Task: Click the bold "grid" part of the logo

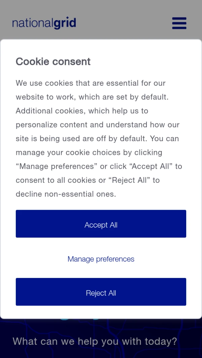Action: (x=65, y=23)
